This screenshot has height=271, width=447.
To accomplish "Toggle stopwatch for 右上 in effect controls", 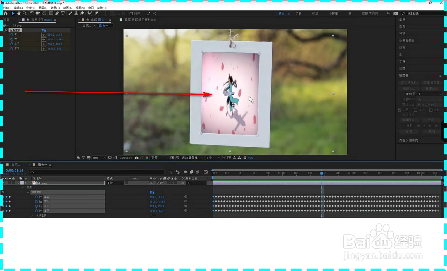I will point(12,39).
